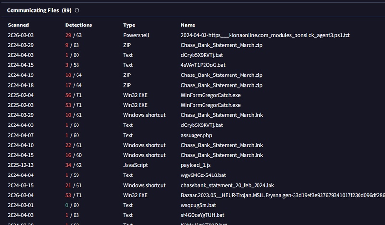Open the 4sVAvT1P2OoG.bat file
The image size is (385, 225).
pos(203,65)
